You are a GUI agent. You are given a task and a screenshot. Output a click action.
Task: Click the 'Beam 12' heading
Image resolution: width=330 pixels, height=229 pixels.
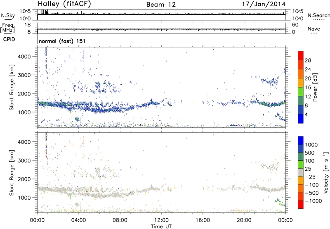(x=161, y=5)
